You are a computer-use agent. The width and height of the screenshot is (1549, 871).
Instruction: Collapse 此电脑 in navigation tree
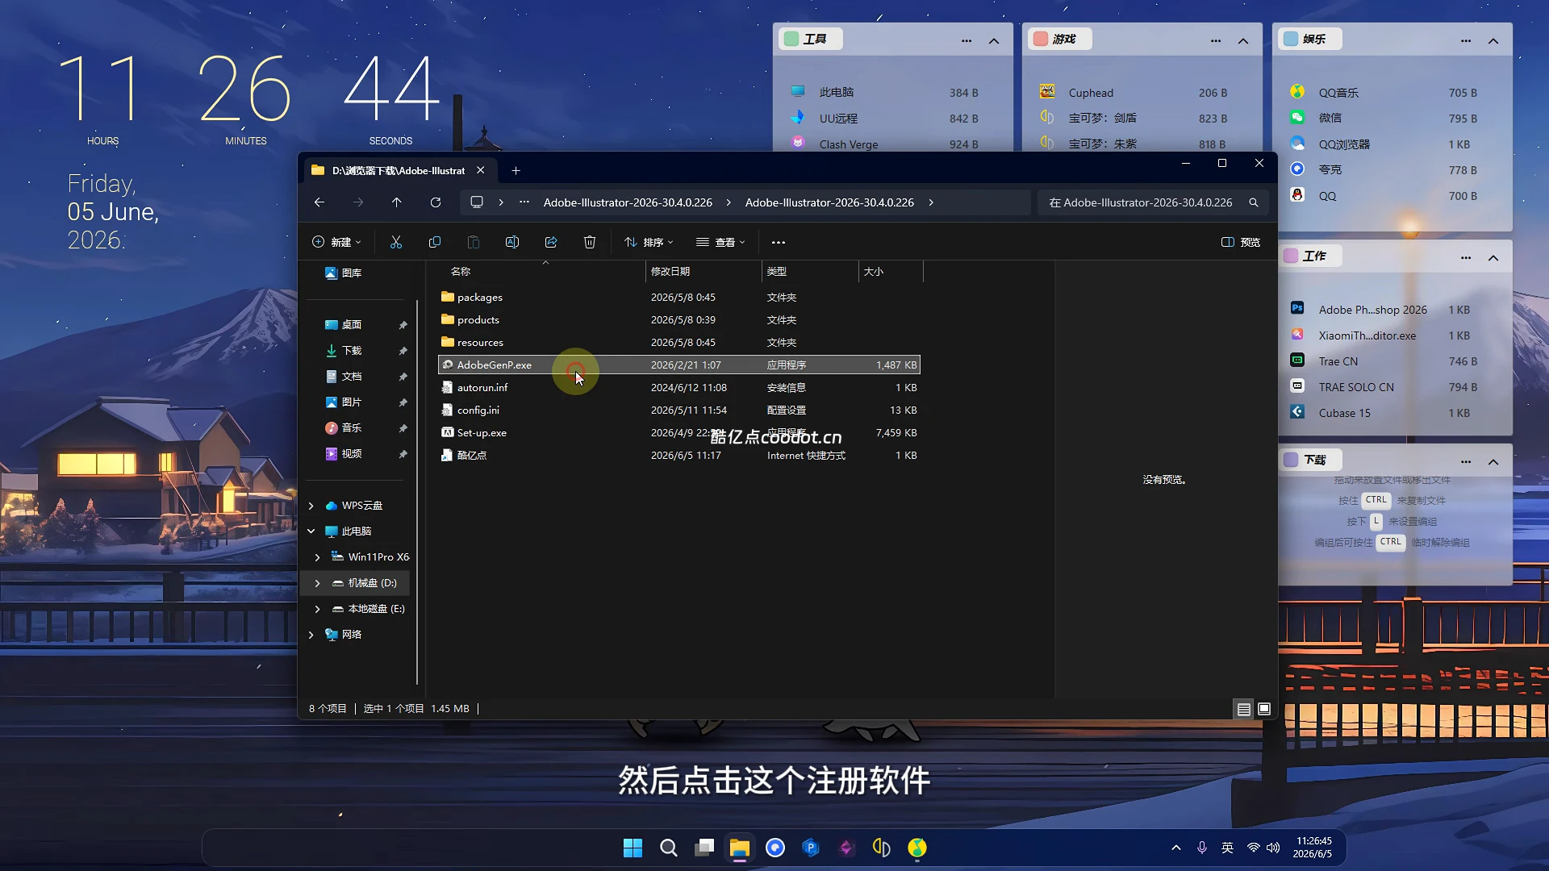pyautogui.click(x=311, y=531)
